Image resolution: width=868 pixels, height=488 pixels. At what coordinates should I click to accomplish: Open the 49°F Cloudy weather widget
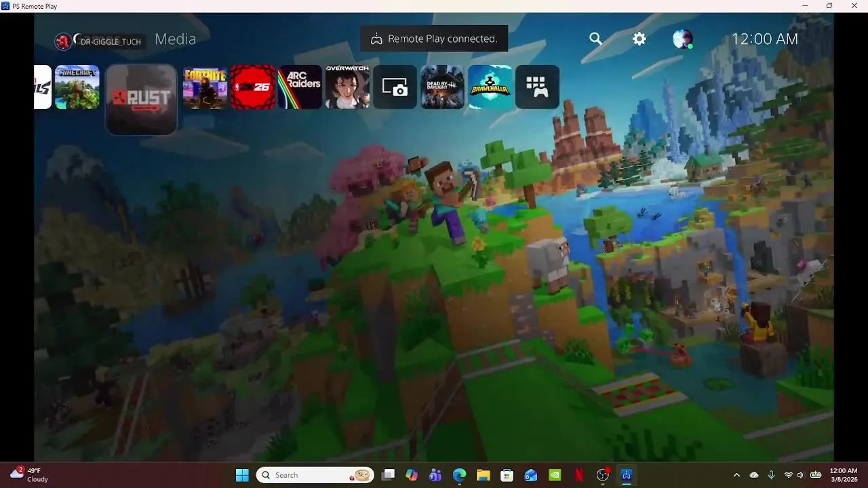click(30, 474)
